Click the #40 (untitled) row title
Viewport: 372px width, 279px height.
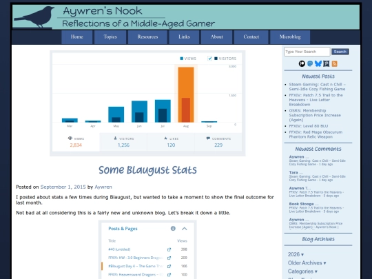[119, 249]
